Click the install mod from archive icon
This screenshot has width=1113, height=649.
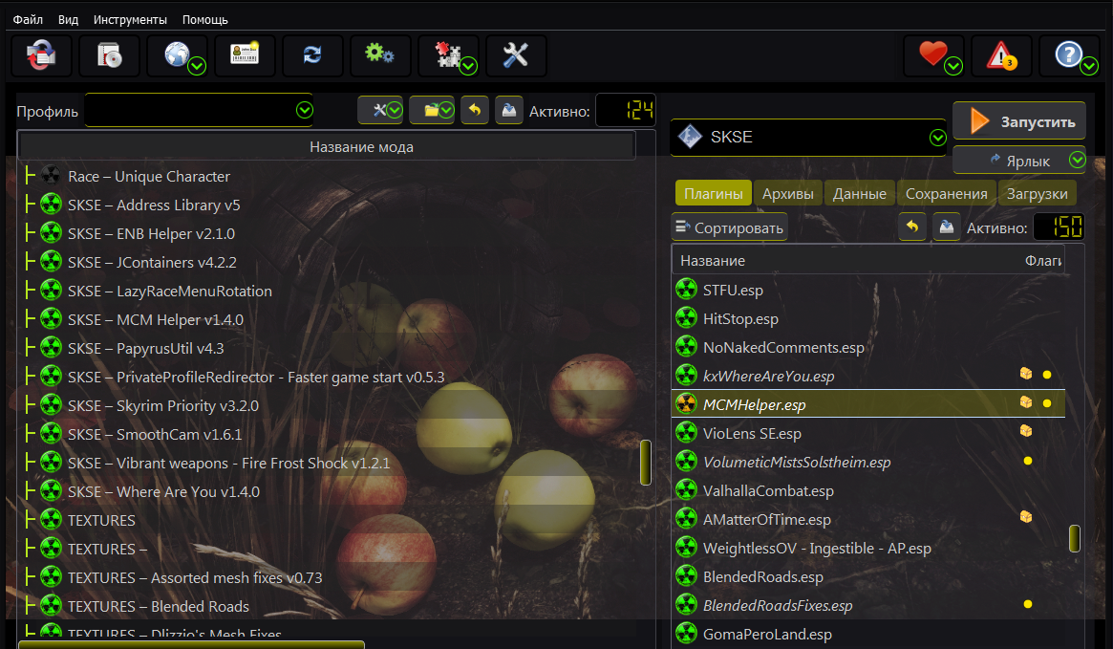click(x=109, y=56)
